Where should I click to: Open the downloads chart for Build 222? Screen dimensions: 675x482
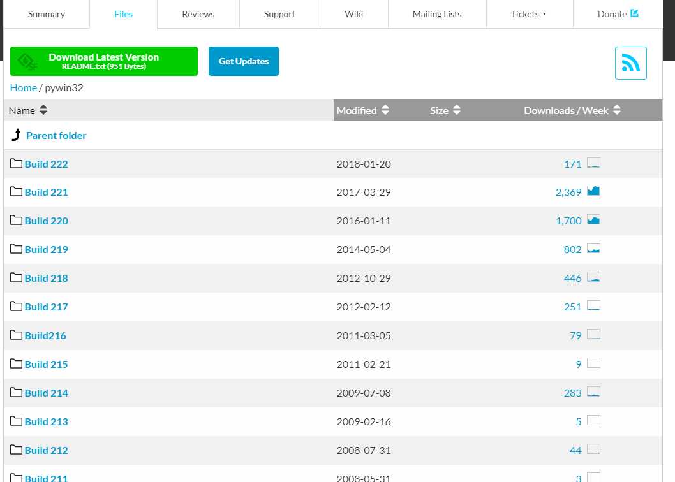593,163
